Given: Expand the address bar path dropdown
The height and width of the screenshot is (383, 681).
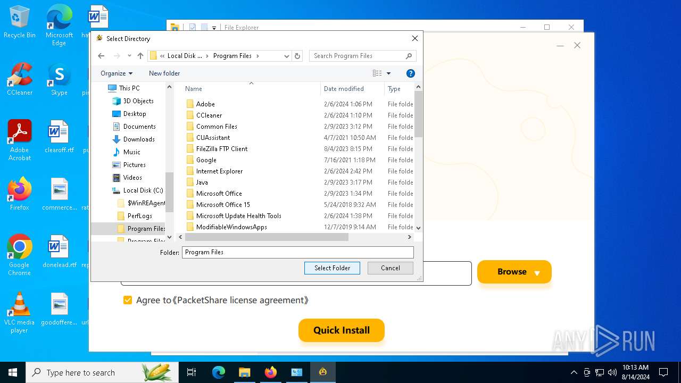Looking at the screenshot, I should pyautogui.click(x=287, y=56).
